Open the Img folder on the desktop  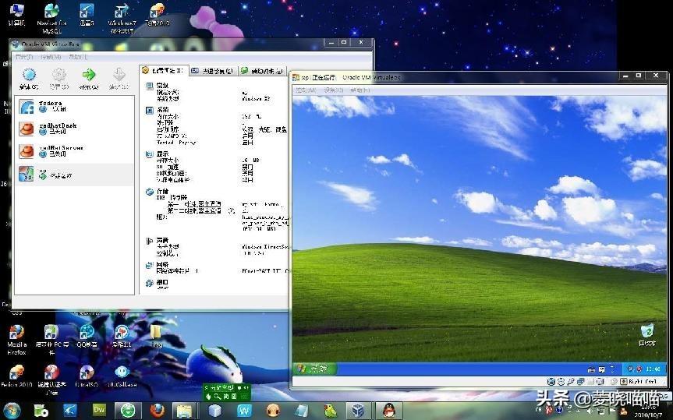tap(157, 336)
